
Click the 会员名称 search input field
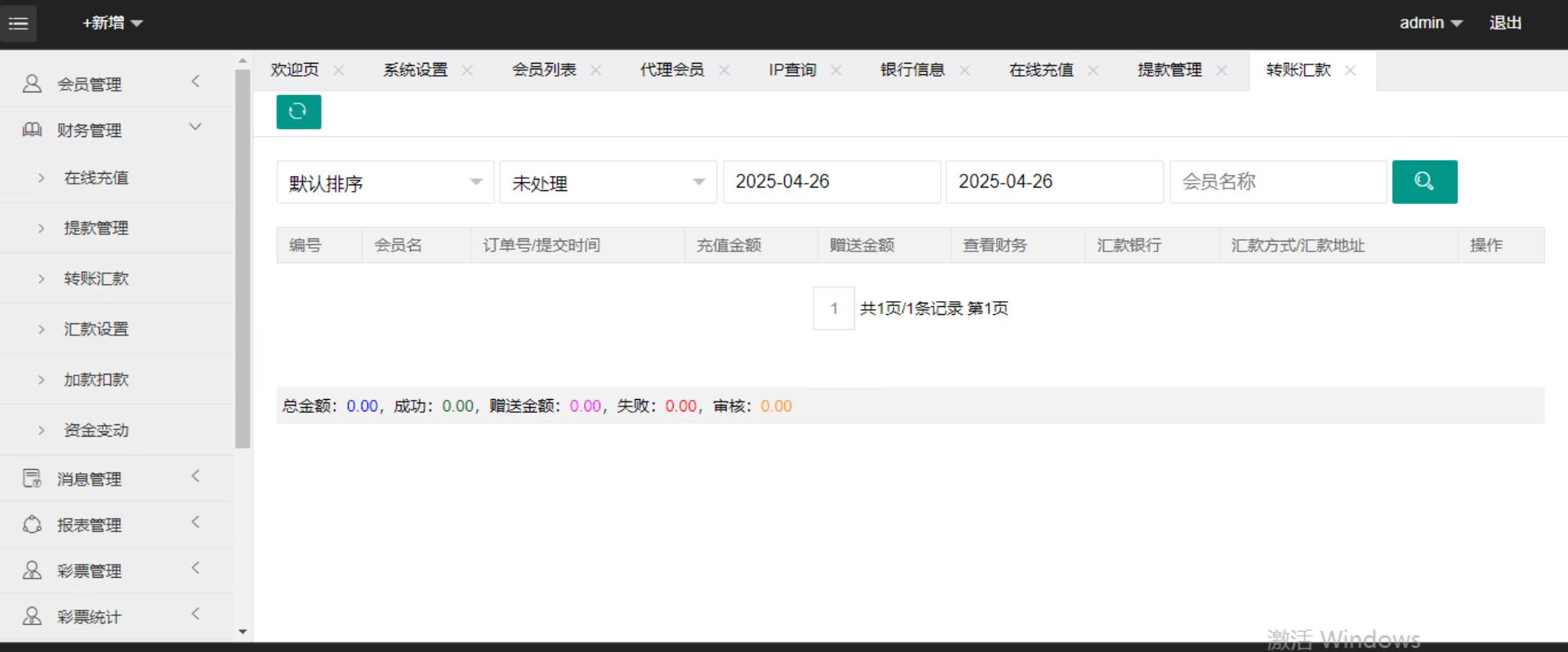[1277, 182]
